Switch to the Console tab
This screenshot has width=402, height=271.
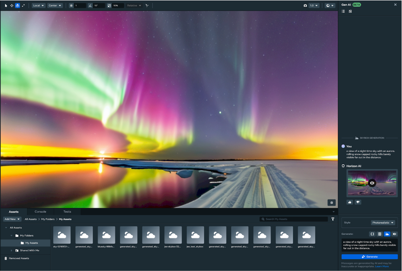[x=40, y=211]
